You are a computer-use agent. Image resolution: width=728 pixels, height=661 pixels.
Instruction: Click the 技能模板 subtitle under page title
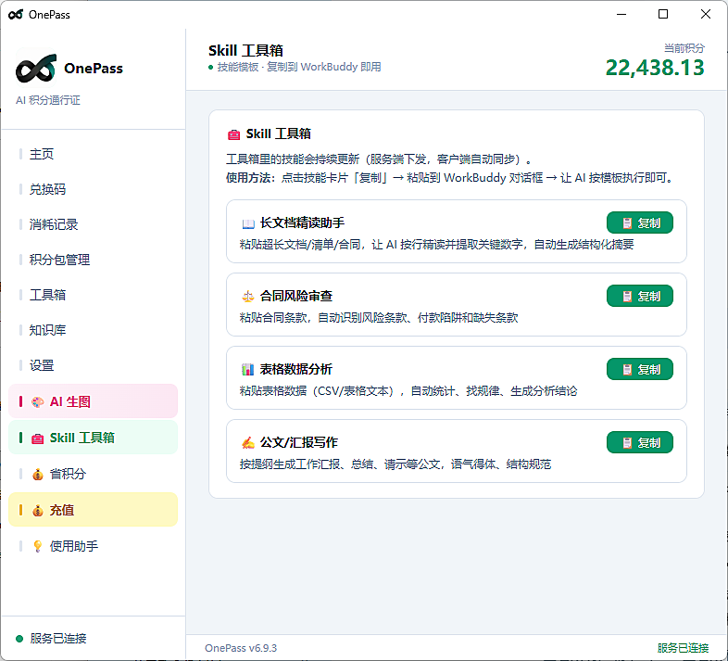click(x=299, y=67)
